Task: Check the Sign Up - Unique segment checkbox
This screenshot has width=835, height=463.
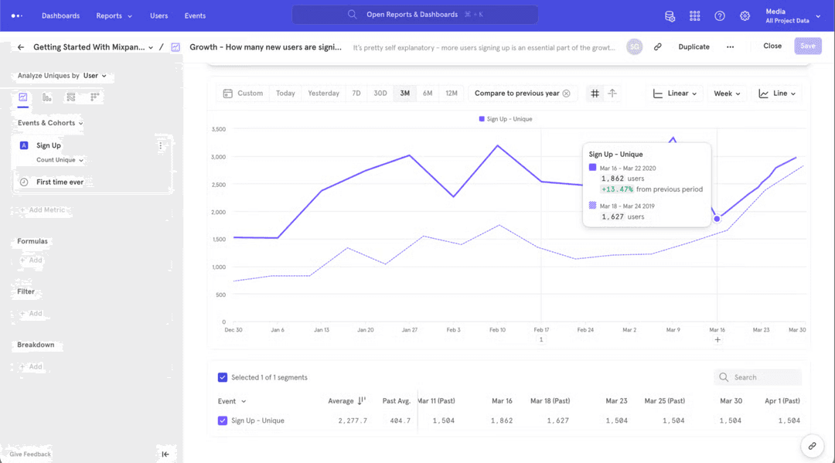Action: (220, 420)
